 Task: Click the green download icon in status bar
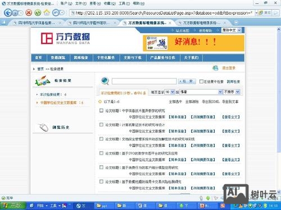[208, 198]
